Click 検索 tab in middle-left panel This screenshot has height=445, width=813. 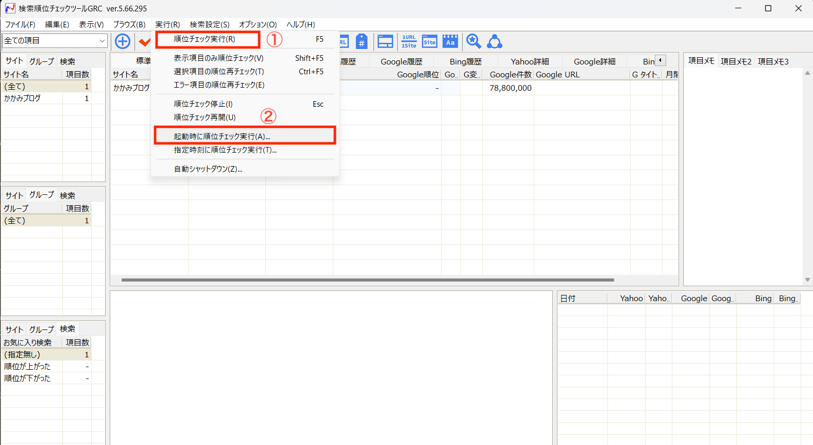coord(67,195)
